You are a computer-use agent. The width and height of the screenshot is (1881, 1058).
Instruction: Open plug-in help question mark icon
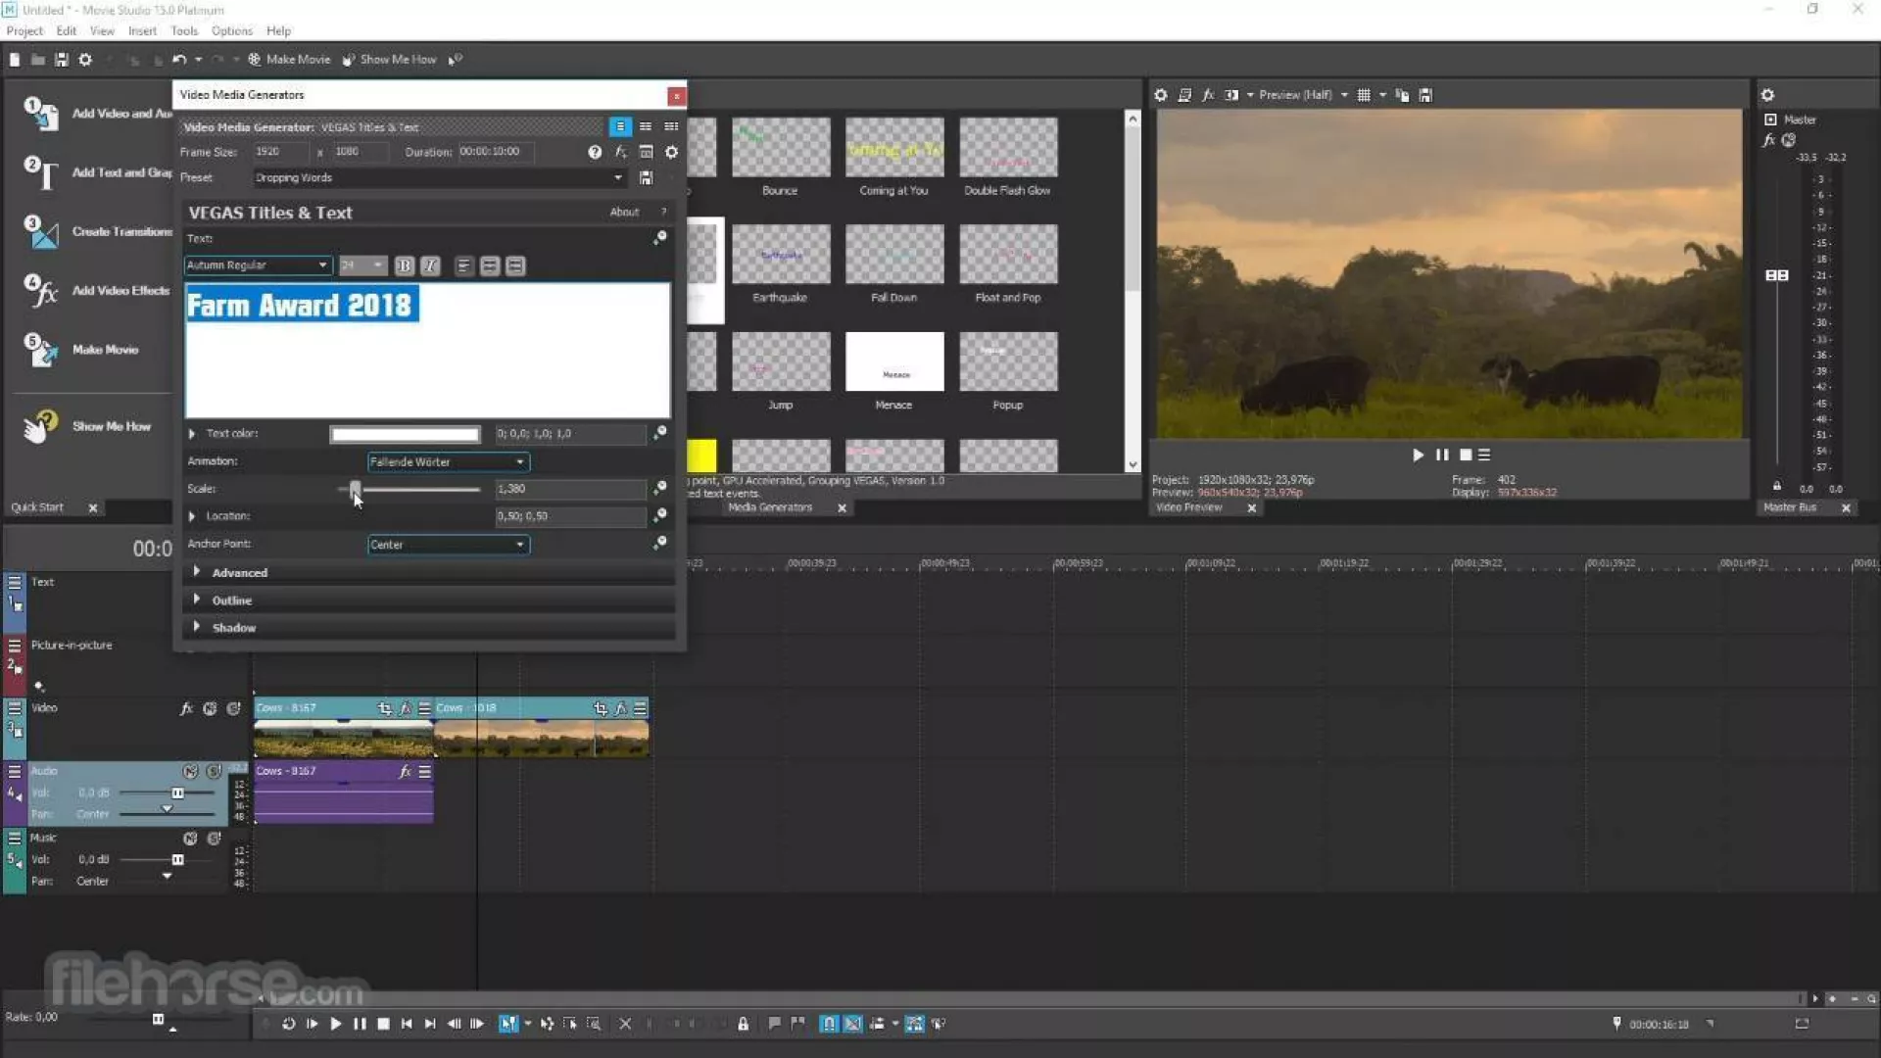[x=595, y=152]
